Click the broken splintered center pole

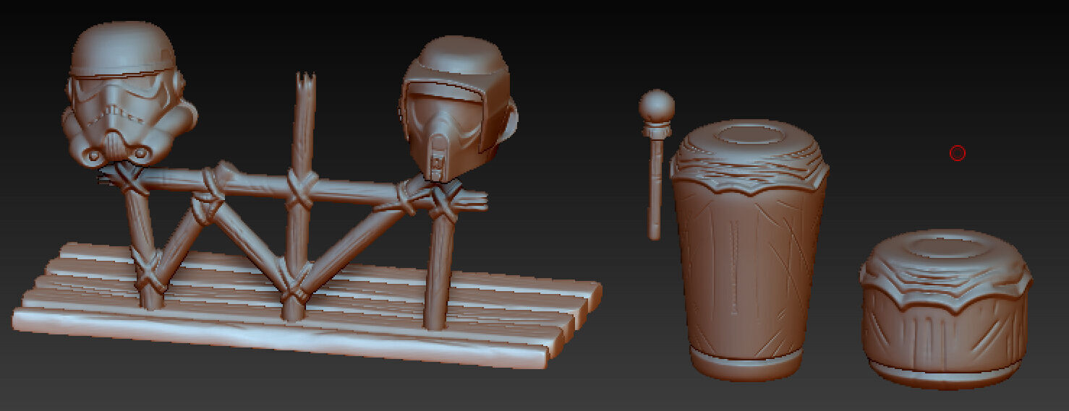click(300, 195)
